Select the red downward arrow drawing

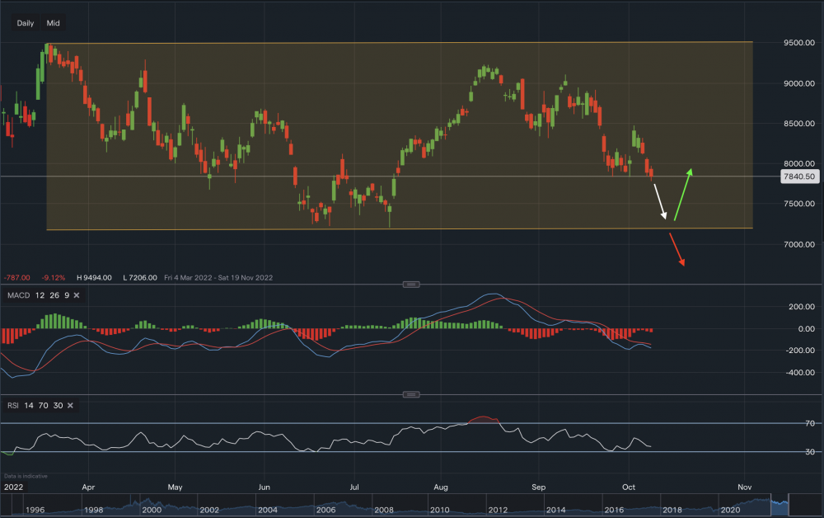pos(677,249)
